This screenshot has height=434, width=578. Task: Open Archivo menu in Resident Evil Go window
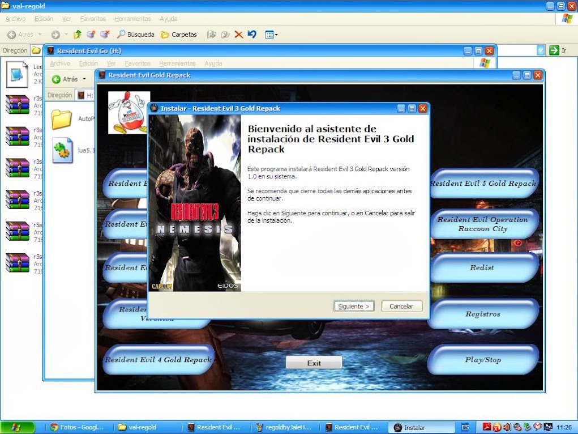click(60, 63)
